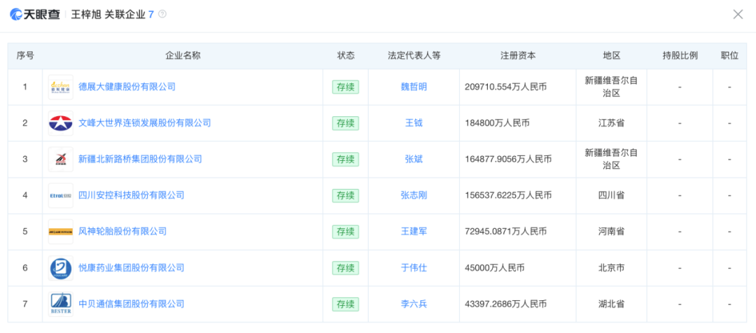The height and width of the screenshot is (333, 756).
Task: Click the Etrol 四川安控 logo
Action: click(x=61, y=195)
